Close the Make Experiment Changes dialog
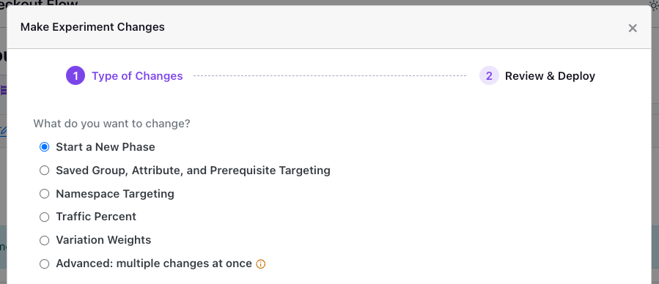The height and width of the screenshot is (284, 659). (x=633, y=28)
